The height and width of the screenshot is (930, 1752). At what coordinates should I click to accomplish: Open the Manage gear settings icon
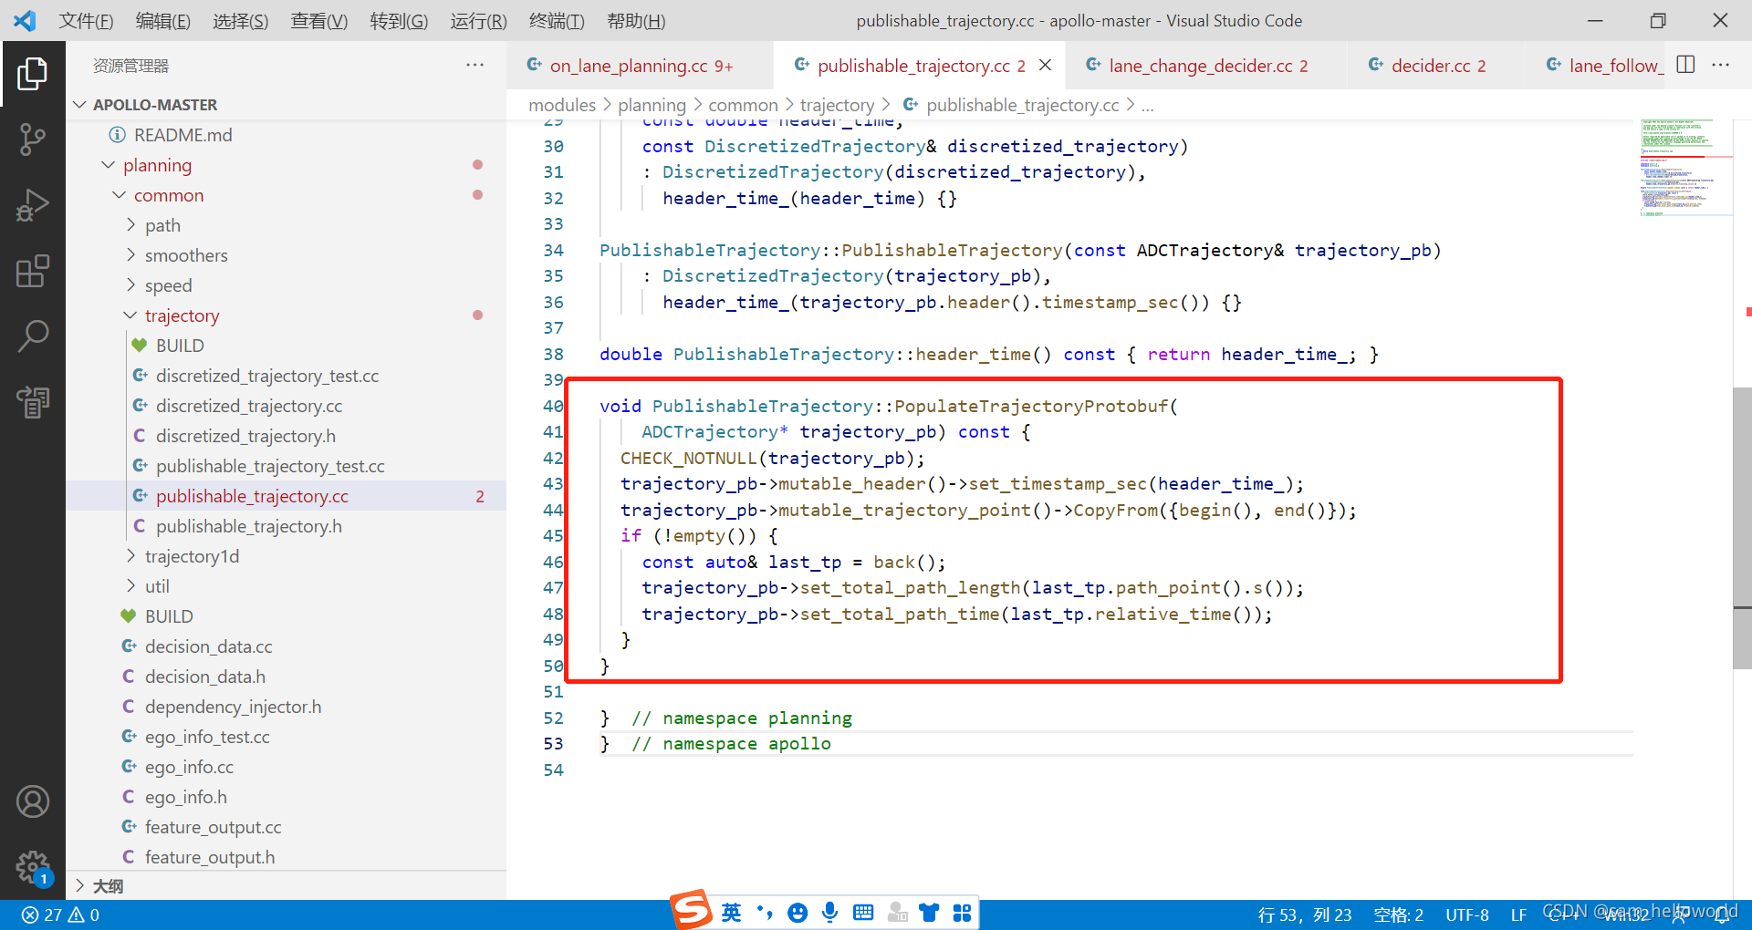(32, 867)
